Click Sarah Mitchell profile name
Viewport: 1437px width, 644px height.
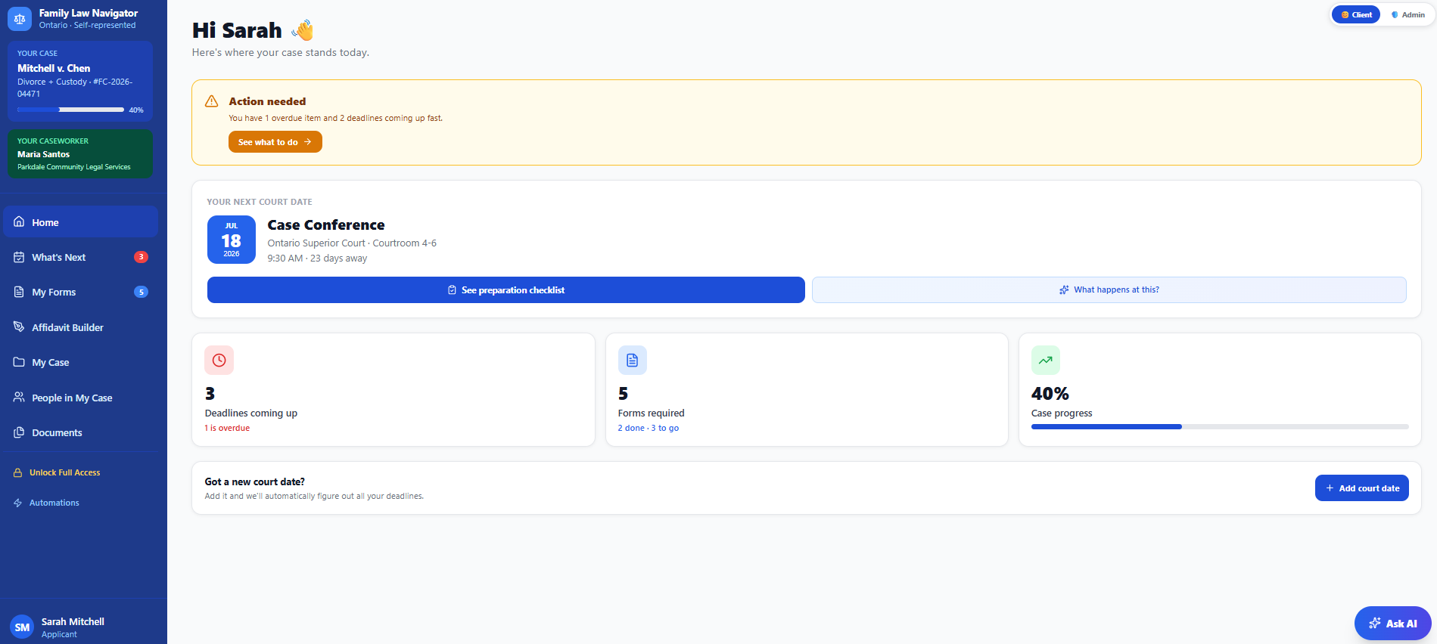[73, 621]
